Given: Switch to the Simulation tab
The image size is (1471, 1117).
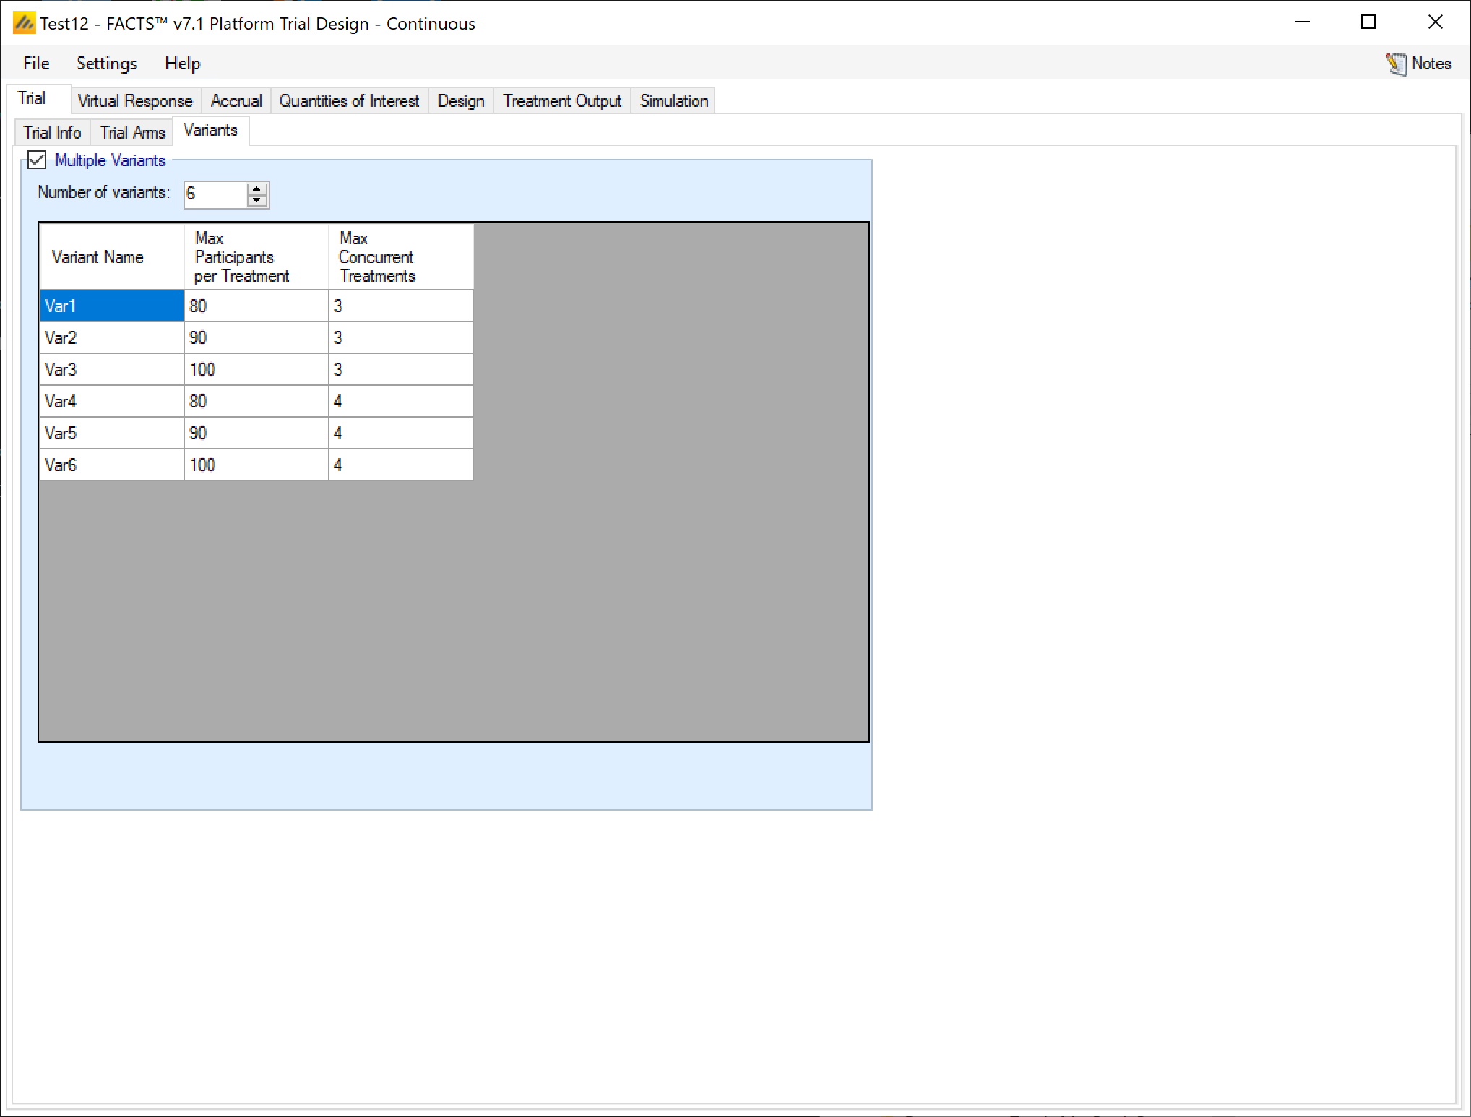Looking at the screenshot, I should 673,101.
